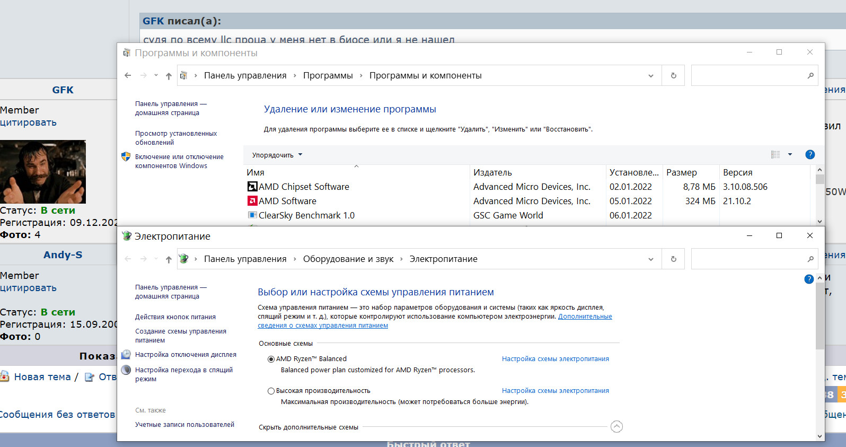Click the Электропитание scrollbar down arrow

[x=820, y=436]
